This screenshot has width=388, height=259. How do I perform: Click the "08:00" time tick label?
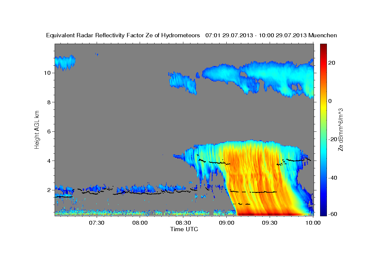[140, 223]
